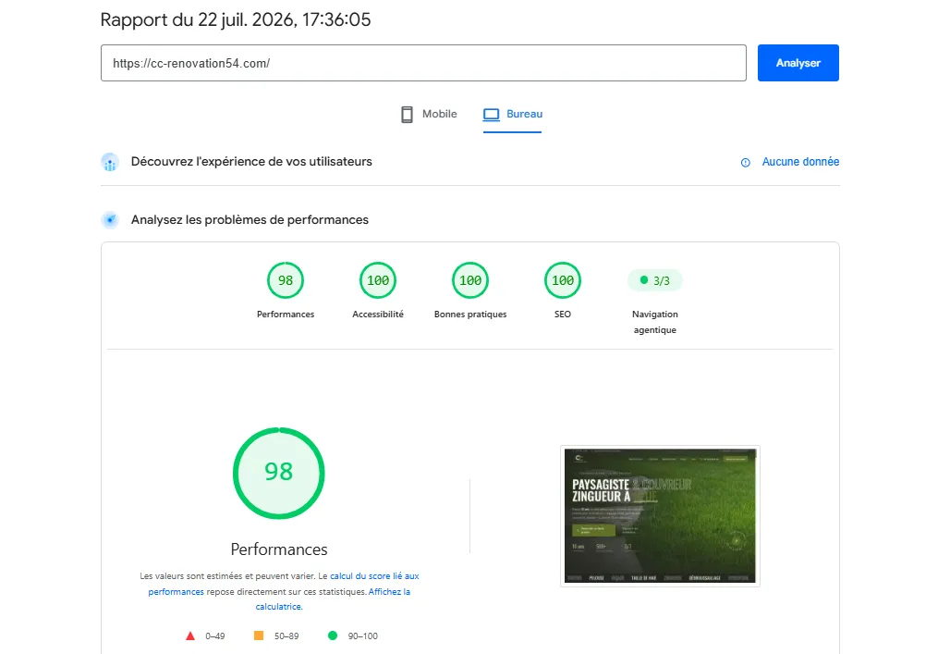Click the orange square 50–89 legend icon
Screen dimensions: 938x654
click(x=259, y=635)
